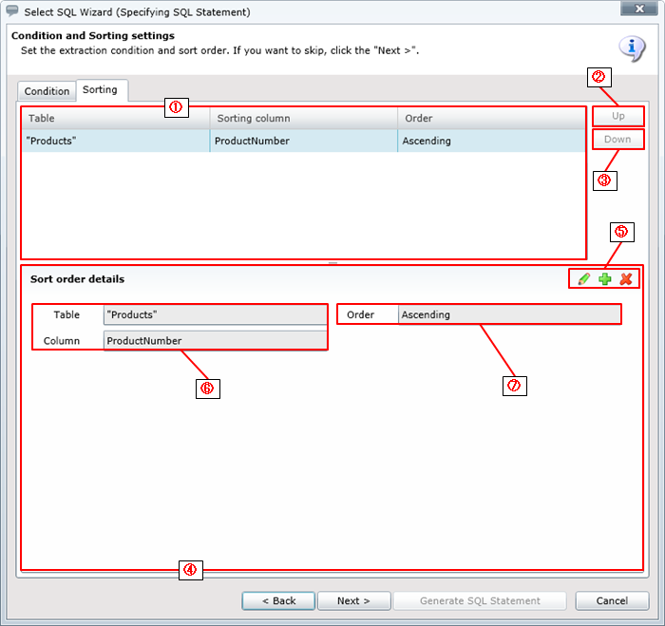Click the Order column header
Image resolution: width=665 pixels, height=626 pixels.
489,119
